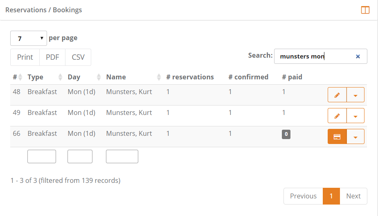378x216 pixels.
Task: Expand actions dropdown for reservation 48
Action: 355,95
